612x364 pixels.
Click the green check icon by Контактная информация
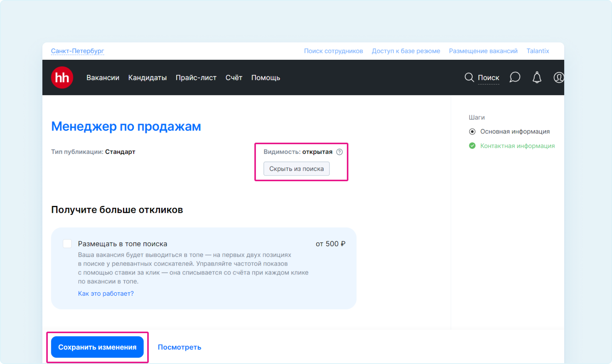point(472,146)
